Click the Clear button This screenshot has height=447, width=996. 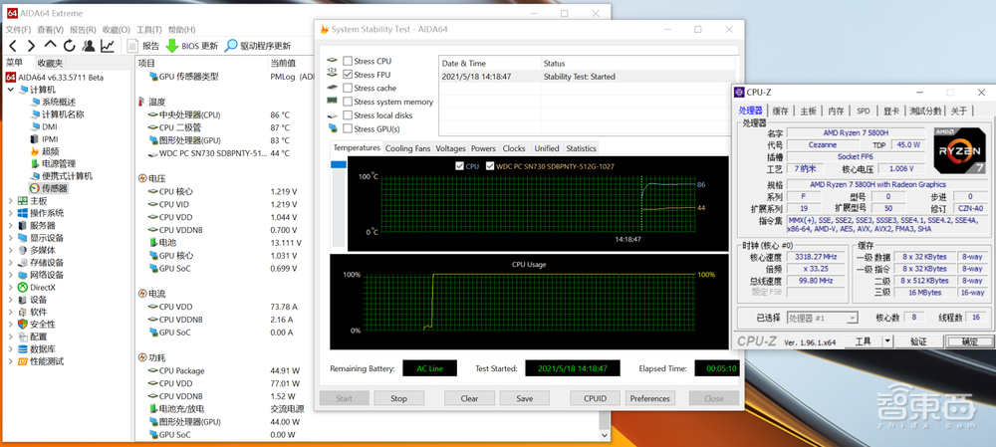click(x=469, y=399)
